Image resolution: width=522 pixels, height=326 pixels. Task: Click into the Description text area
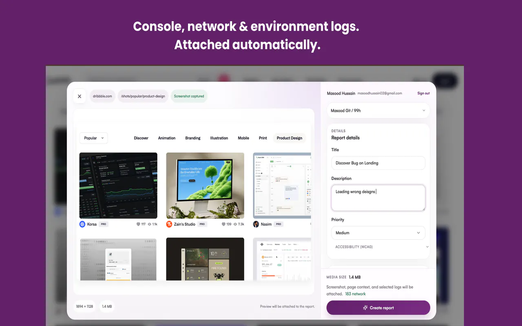tap(378, 198)
